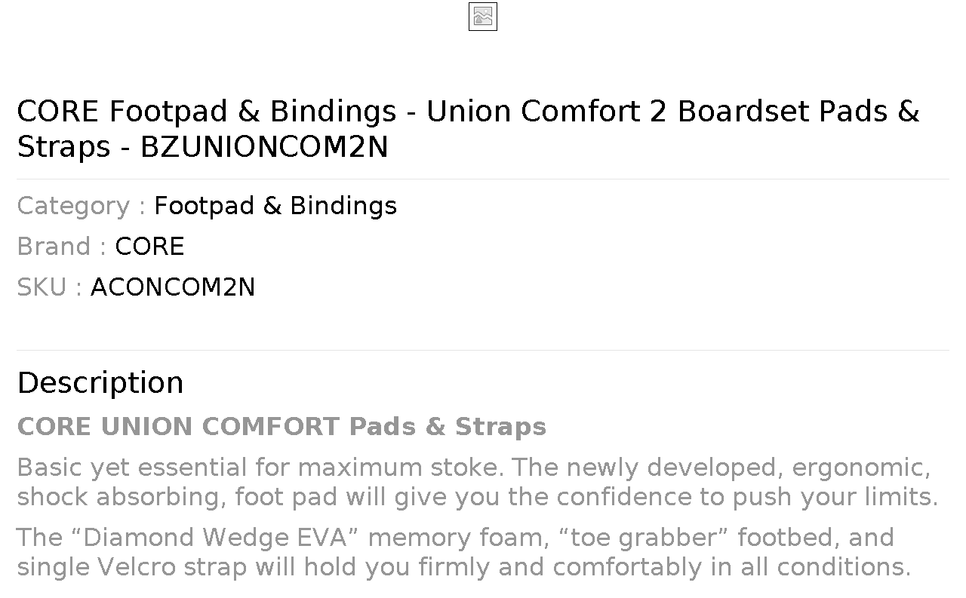
Task: Click the divider line above Description
Action: 483,350
